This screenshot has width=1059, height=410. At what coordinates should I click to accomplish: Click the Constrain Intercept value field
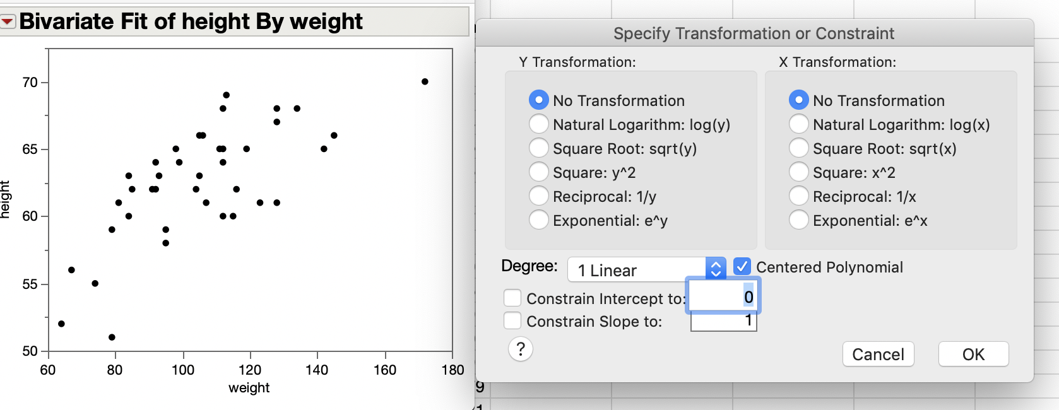723,296
